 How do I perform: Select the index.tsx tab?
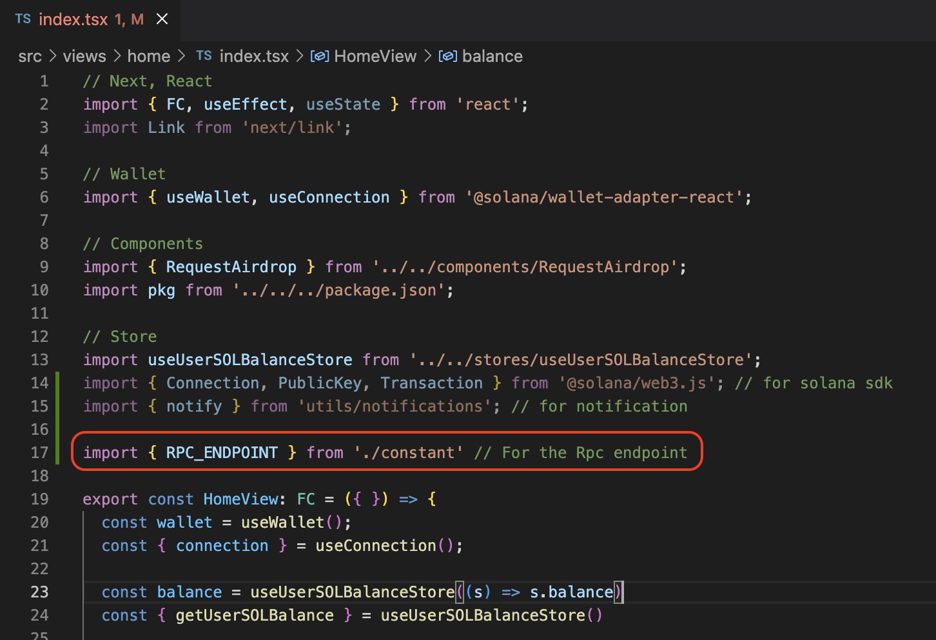73,19
